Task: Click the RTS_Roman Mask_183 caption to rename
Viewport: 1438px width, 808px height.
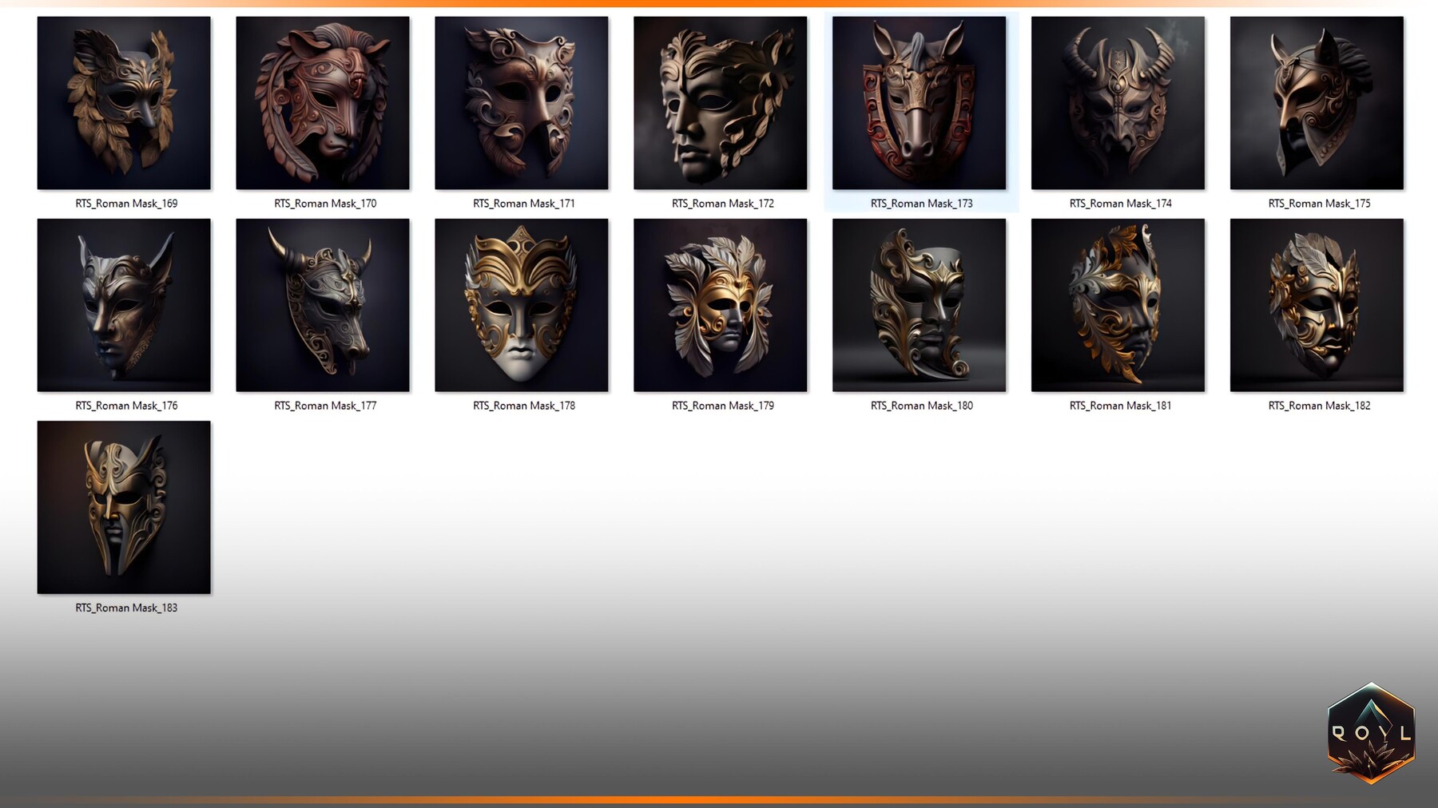Action: [x=126, y=608]
